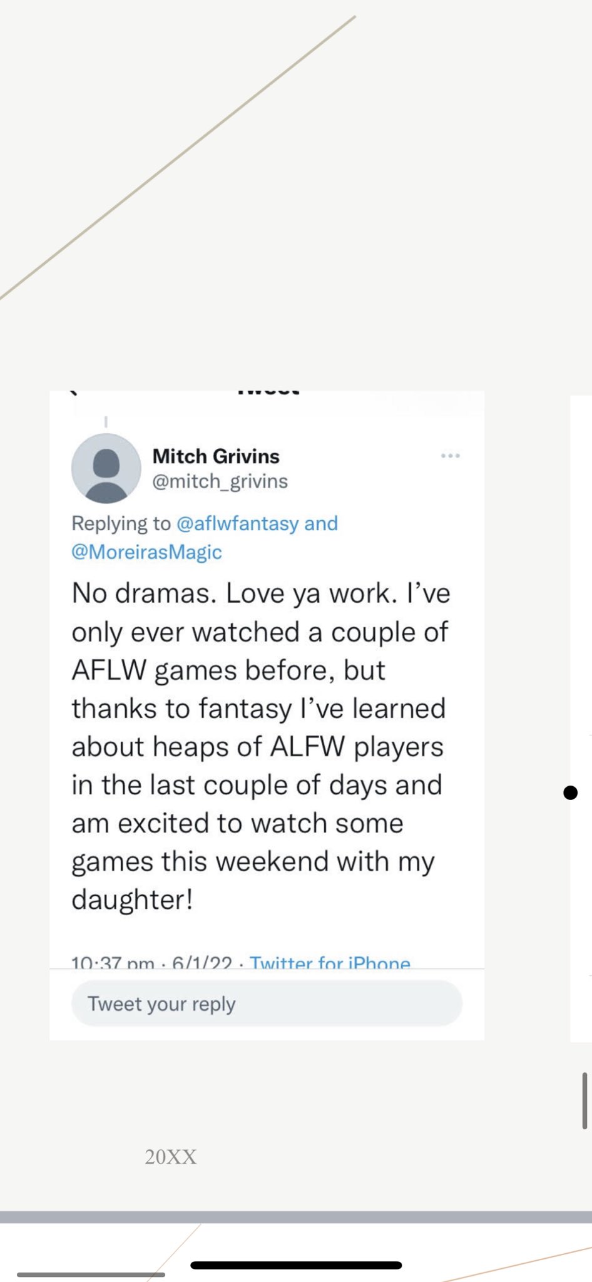
Task: Select the Mitch Grivins display name
Action: [x=216, y=456]
